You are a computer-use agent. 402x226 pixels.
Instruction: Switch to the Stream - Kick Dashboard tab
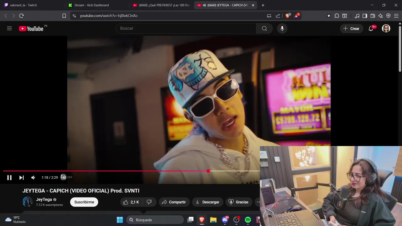coord(96,5)
